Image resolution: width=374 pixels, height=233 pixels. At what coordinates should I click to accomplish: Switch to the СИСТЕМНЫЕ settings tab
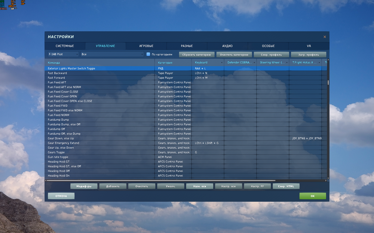click(64, 46)
